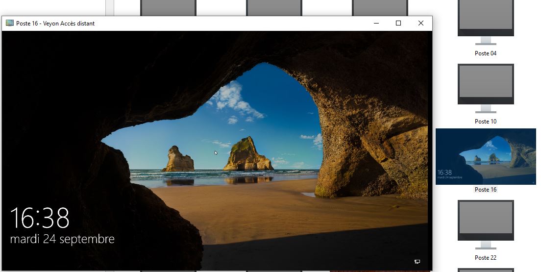Select middle partially hidden monitor above remote window
This screenshot has width=541, height=272.
[274, 8]
